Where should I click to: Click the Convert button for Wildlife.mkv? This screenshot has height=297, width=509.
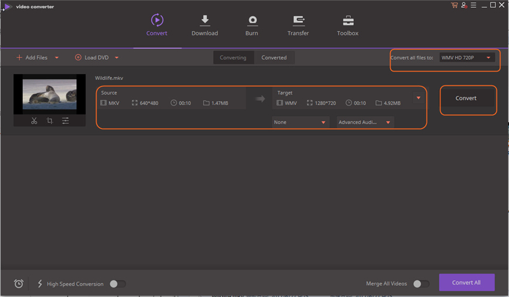(x=466, y=98)
